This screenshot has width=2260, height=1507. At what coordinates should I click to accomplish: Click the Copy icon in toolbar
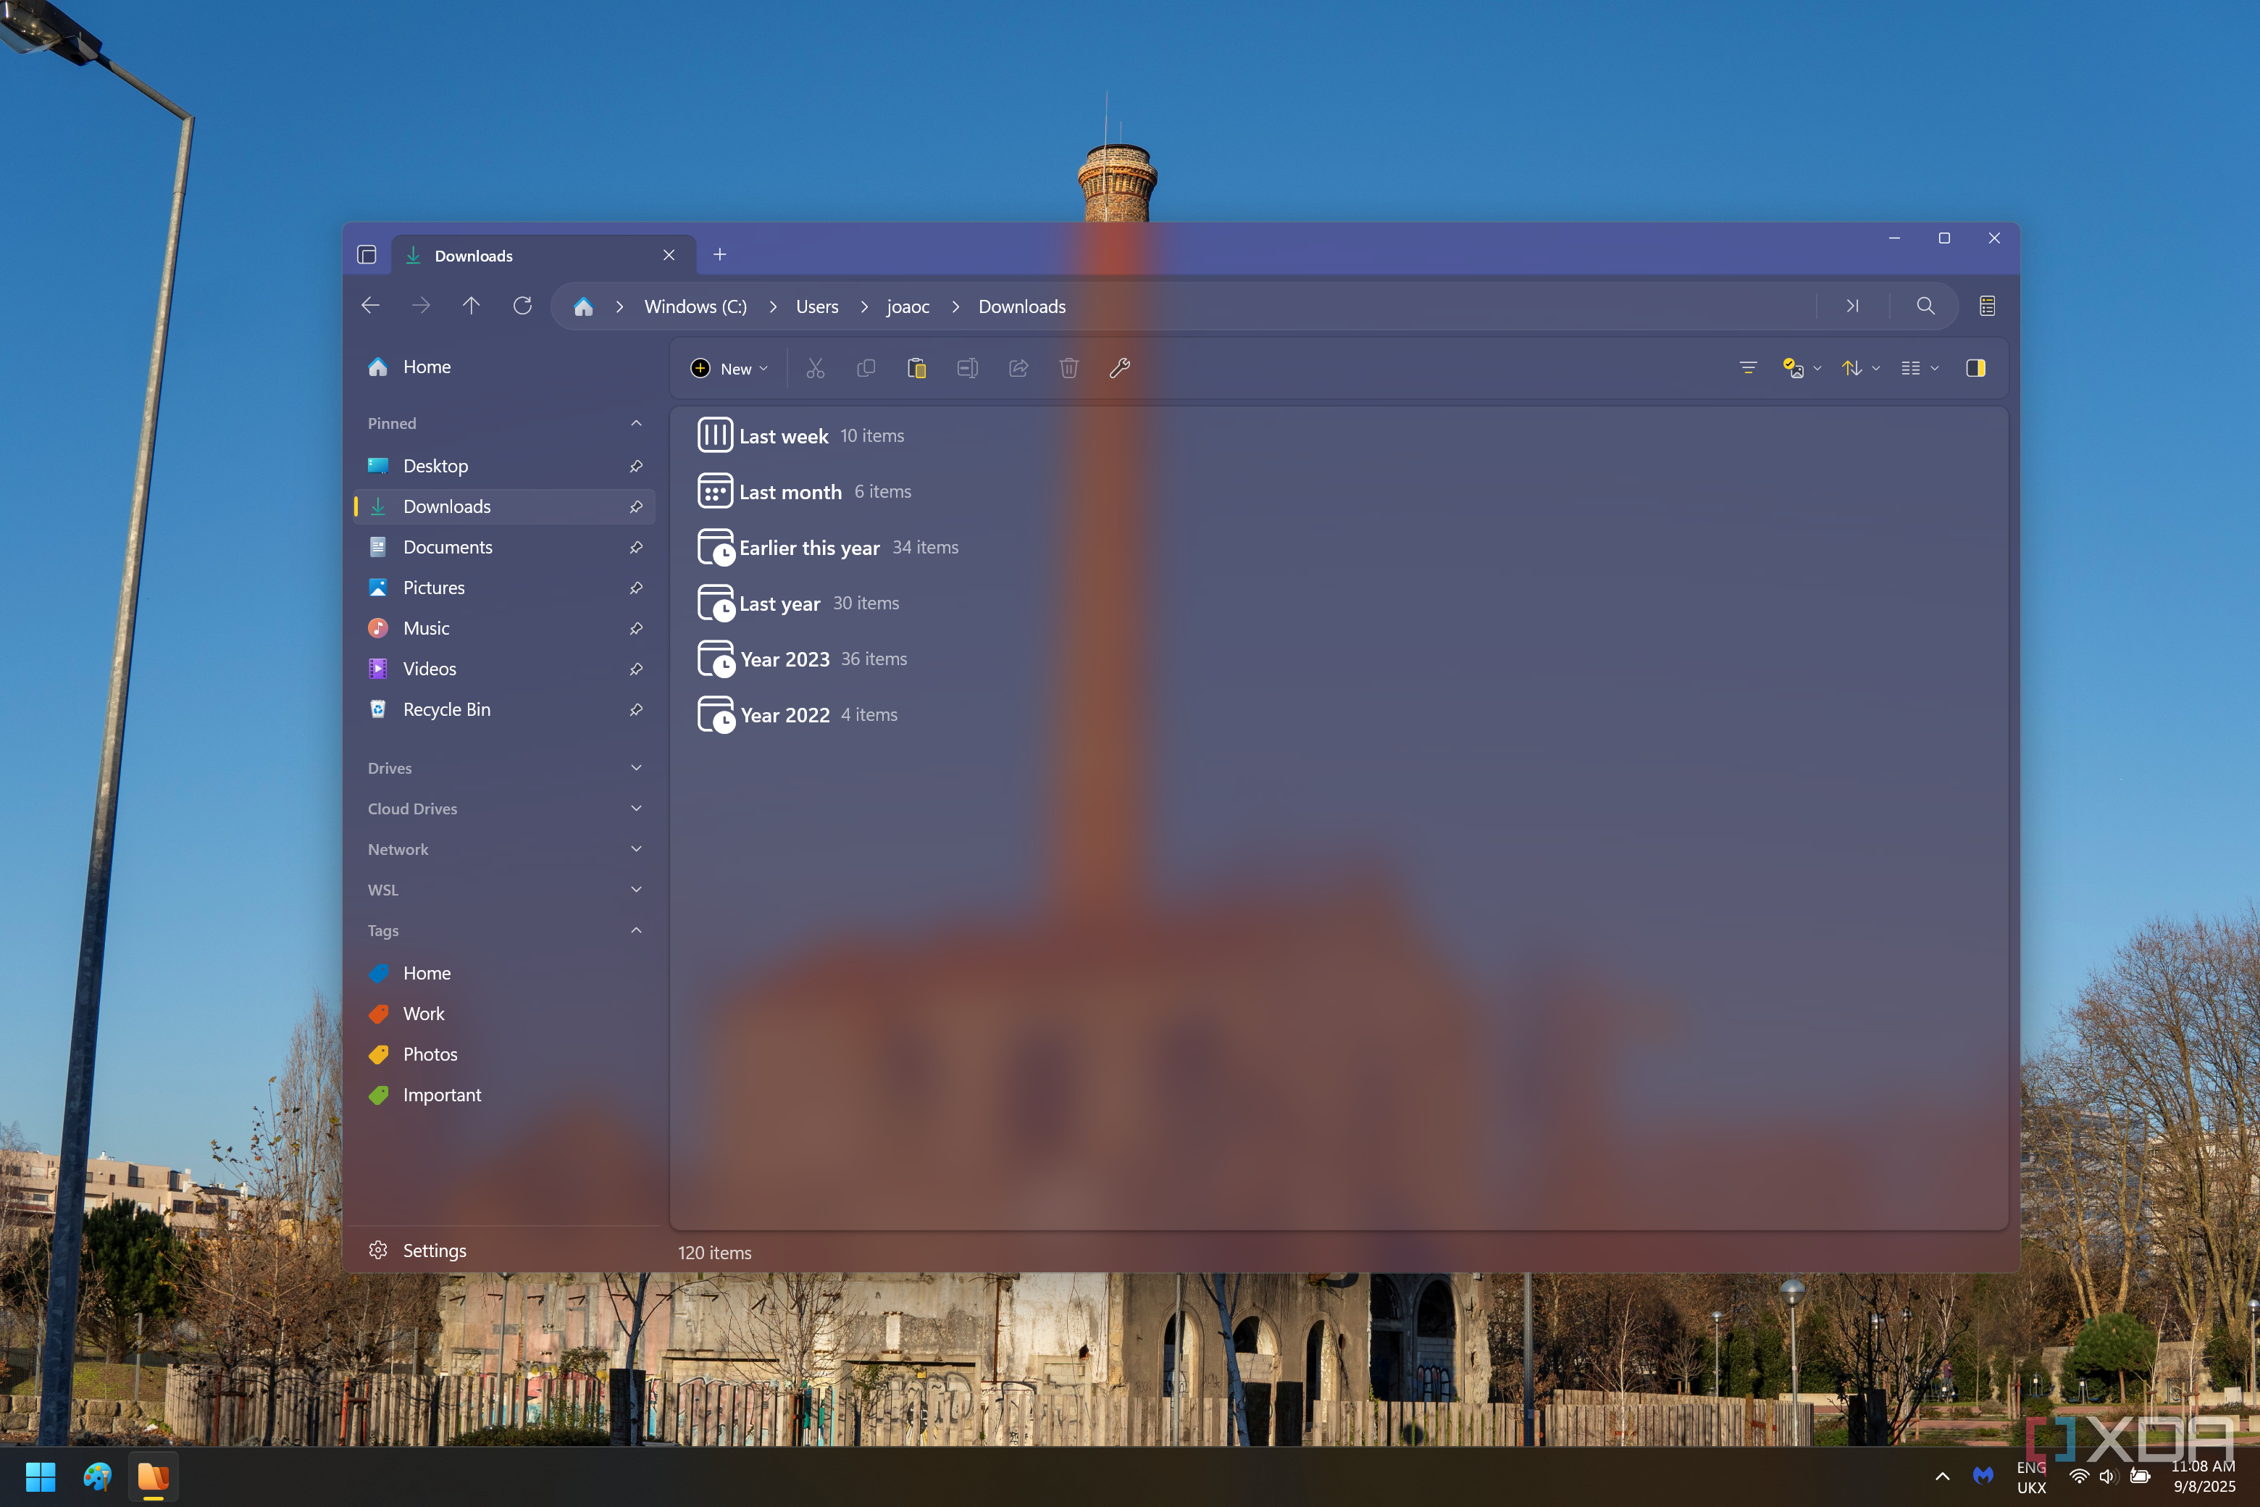tap(866, 368)
